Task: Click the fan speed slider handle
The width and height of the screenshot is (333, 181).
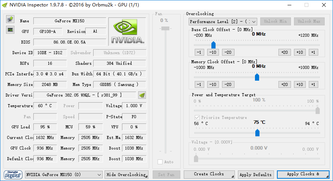Action: point(165,28)
